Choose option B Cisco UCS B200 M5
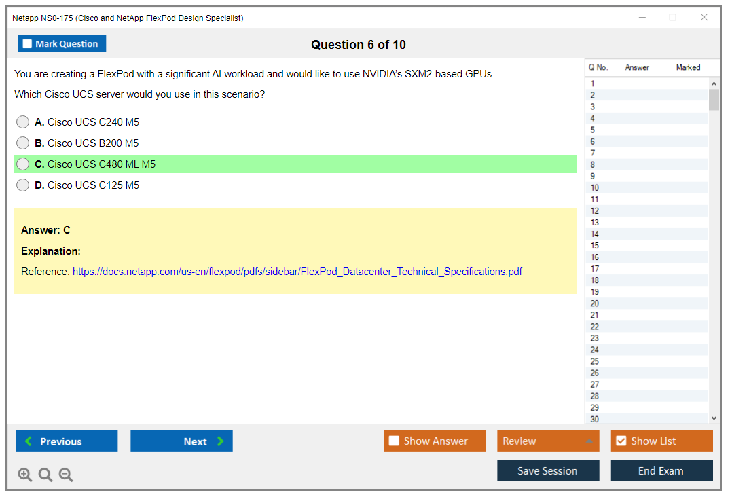This screenshot has width=730, height=499. tap(23, 143)
